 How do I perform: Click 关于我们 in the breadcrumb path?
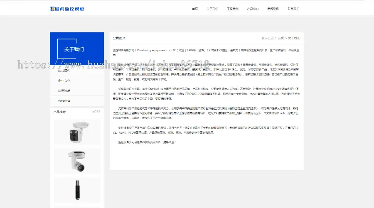pos(294,38)
